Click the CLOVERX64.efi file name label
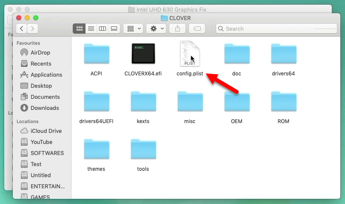The width and height of the screenshot is (345, 204). click(143, 74)
